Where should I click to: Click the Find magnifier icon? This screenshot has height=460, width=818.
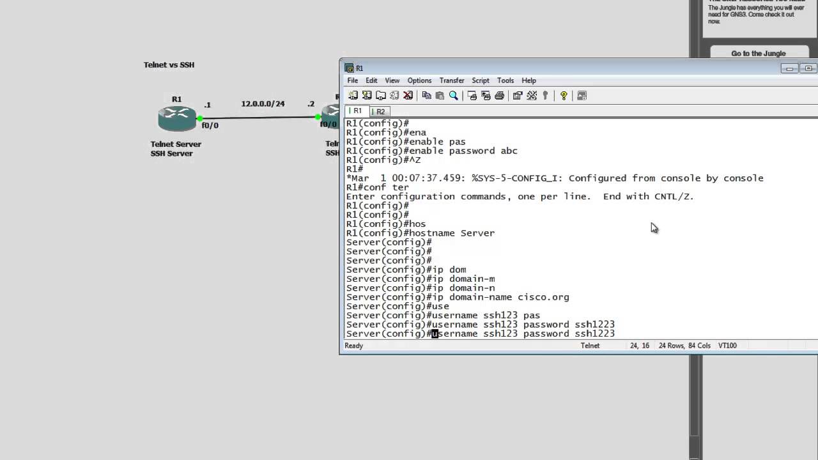coord(454,95)
